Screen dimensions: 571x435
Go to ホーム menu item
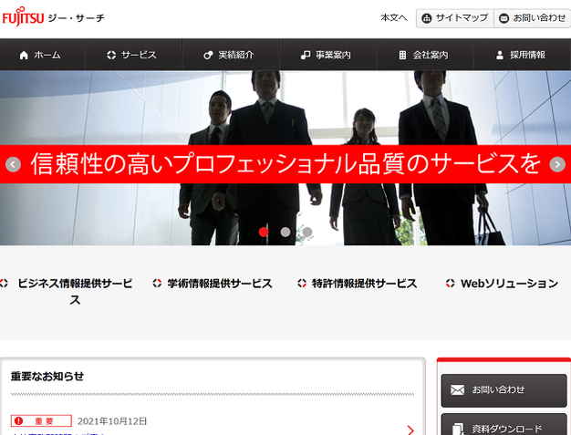click(x=42, y=55)
